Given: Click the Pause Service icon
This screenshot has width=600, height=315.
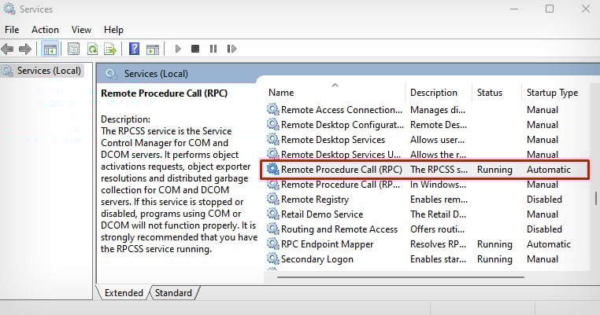Looking at the screenshot, I should (213, 49).
